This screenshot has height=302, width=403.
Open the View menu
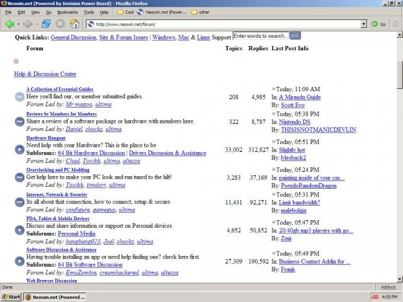(x=35, y=12)
